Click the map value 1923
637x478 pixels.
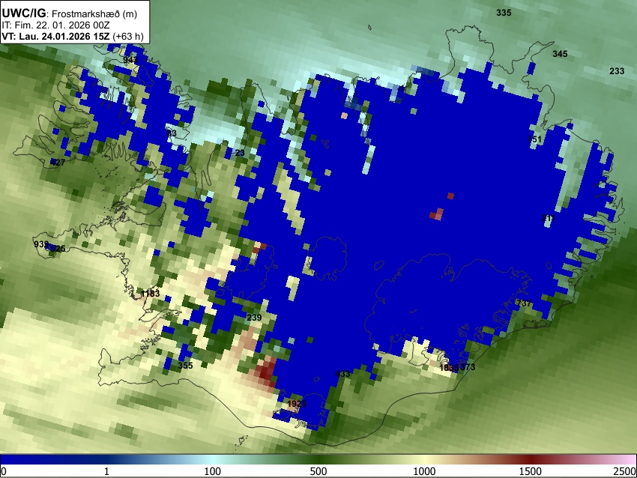(297, 404)
